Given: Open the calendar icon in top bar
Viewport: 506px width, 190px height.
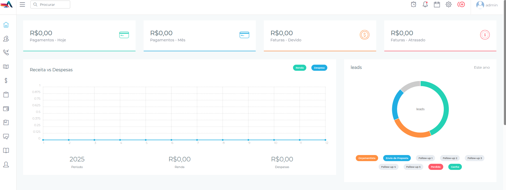Looking at the screenshot, I should (437, 5).
